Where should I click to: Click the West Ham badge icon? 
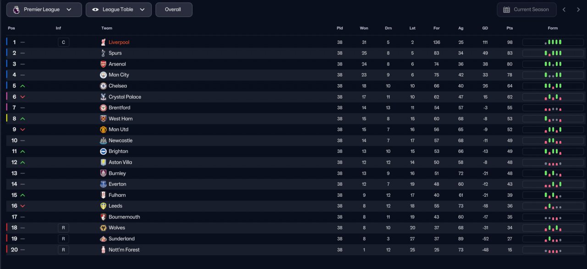click(x=103, y=118)
